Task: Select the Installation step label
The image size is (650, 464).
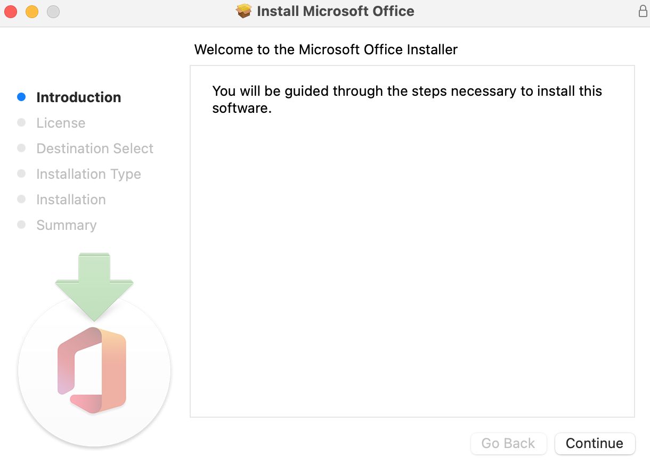Action: click(x=71, y=200)
